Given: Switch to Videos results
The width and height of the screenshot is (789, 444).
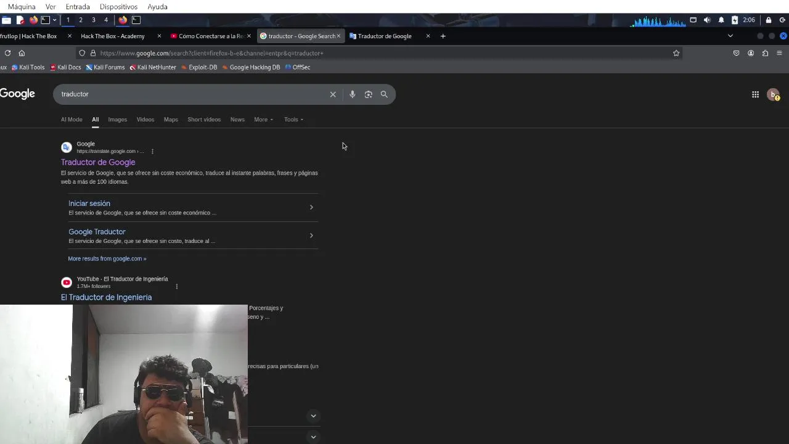Looking at the screenshot, I should coord(145,120).
